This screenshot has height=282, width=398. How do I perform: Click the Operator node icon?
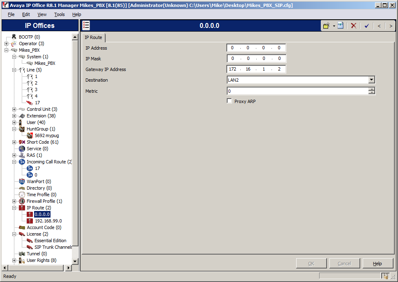14,44
